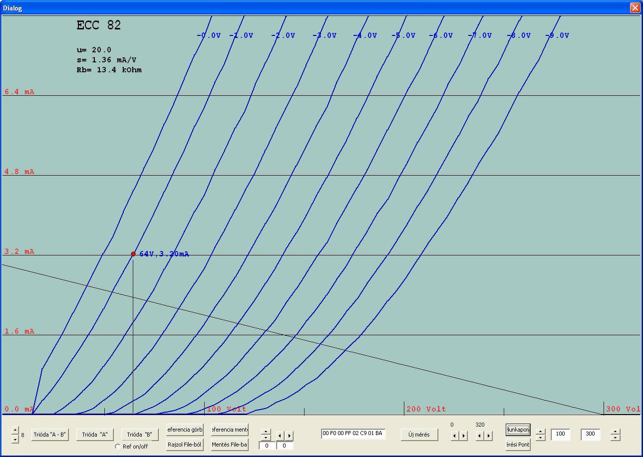643x457 pixels.
Task: Click the up arrow beside the value 8
Action: [x=15, y=431]
